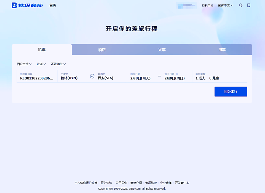Open the 个人信息保护政策 footer link
265x193 pixels.
pos(86,183)
